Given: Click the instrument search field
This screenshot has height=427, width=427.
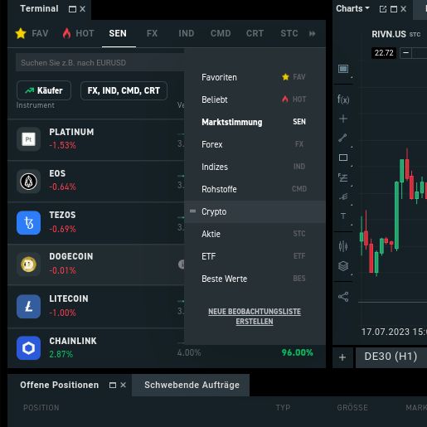Looking at the screenshot, I should point(99,62).
